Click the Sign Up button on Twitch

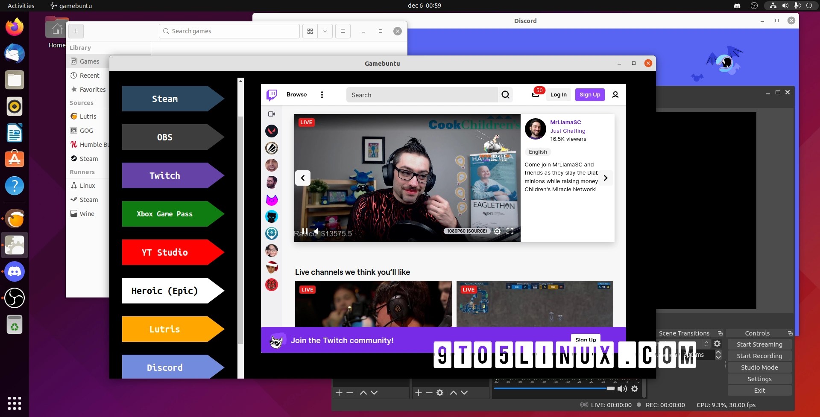(589, 94)
